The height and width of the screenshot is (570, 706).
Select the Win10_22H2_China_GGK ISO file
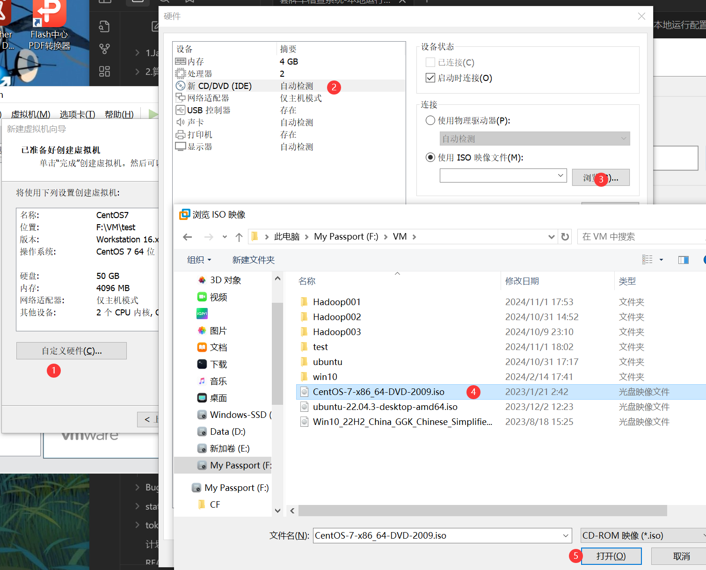[x=402, y=422]
